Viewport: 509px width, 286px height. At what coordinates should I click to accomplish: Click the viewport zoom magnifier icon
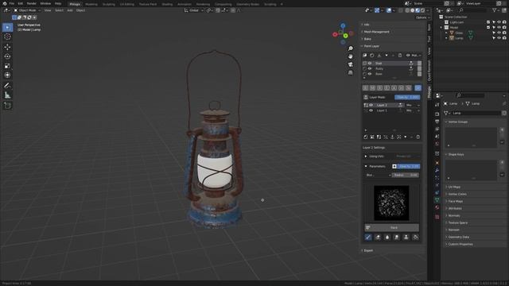pos(351,48)
